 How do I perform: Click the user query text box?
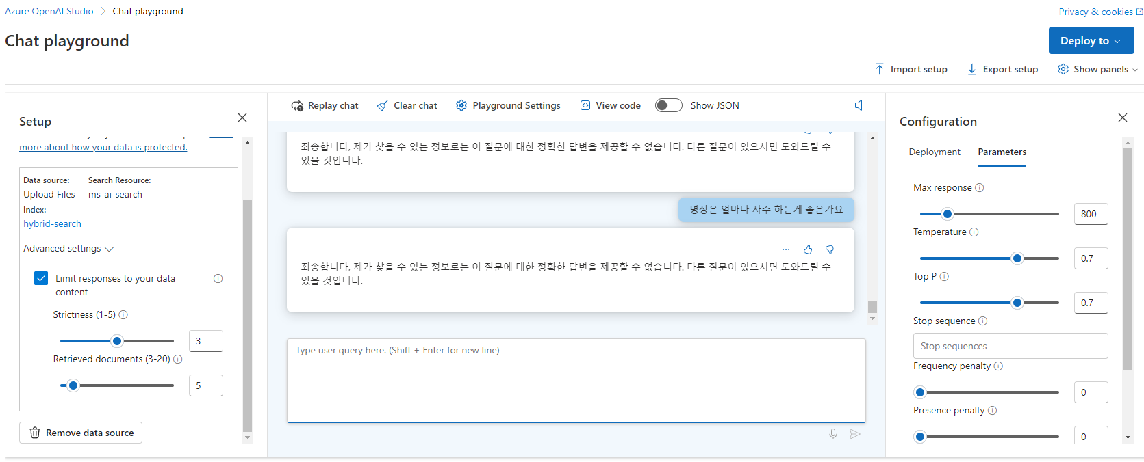point(576,380)
